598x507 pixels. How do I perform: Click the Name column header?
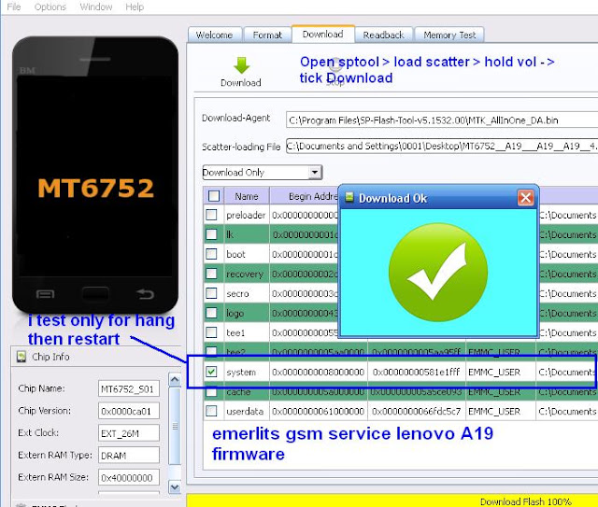tap(247, 196)
